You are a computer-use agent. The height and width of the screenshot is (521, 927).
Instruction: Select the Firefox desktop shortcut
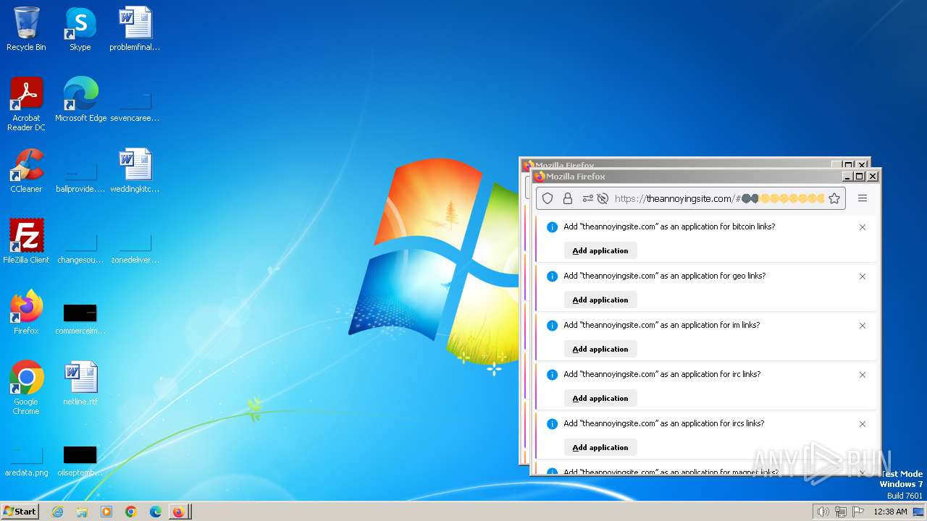(26, 313)
